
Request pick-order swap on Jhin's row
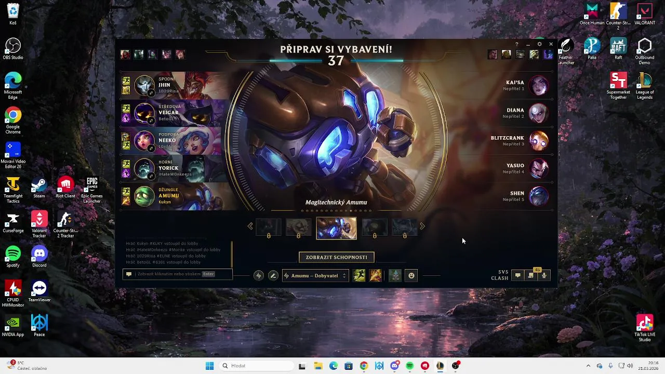[x=151, y=92]
